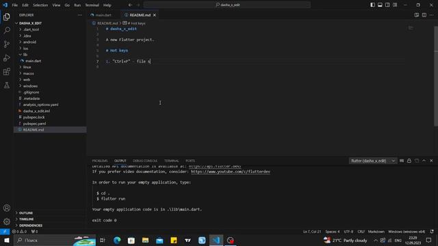Toggle output auto-scroll lock
Screen dimensions: 438x246
[x=409, y=161]
